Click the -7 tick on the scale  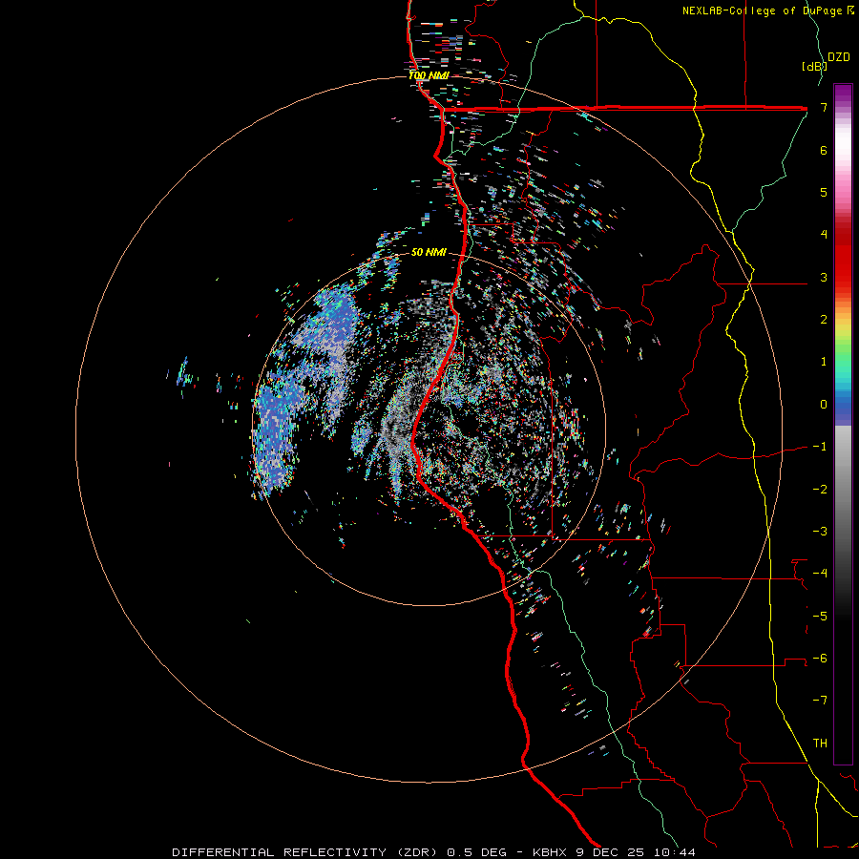(820, 701)
